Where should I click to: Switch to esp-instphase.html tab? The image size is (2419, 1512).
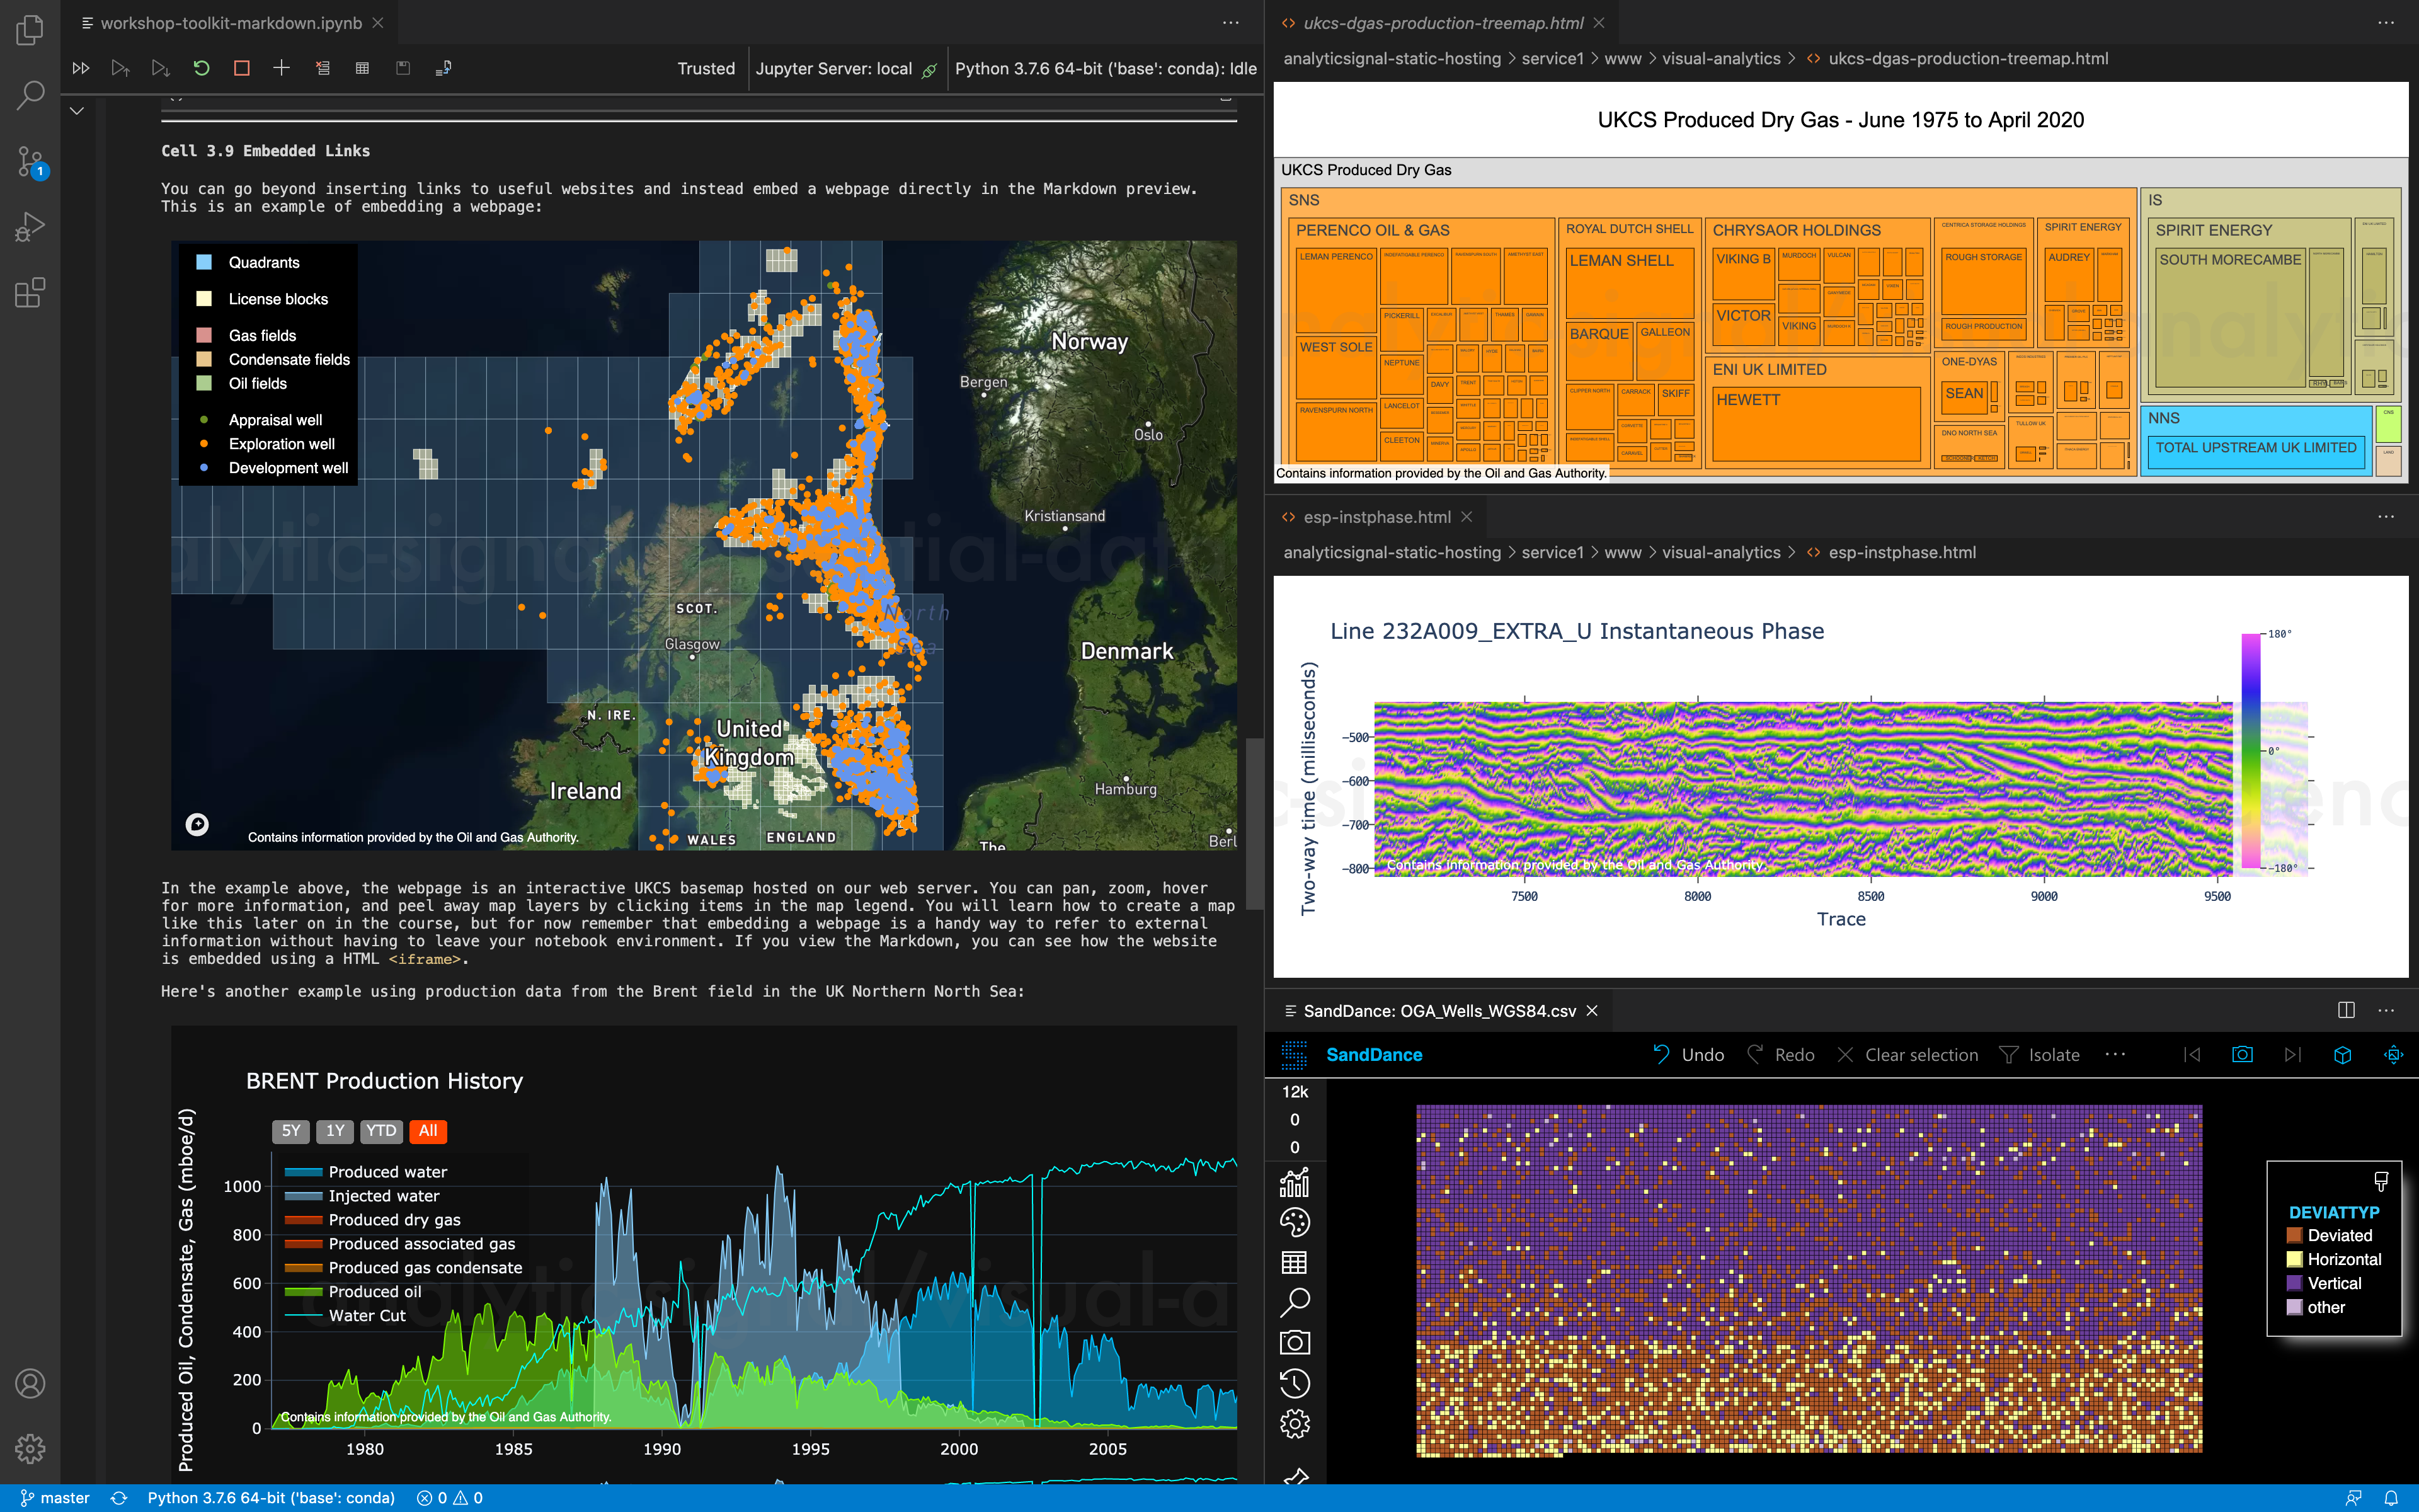click(1375, 517)
